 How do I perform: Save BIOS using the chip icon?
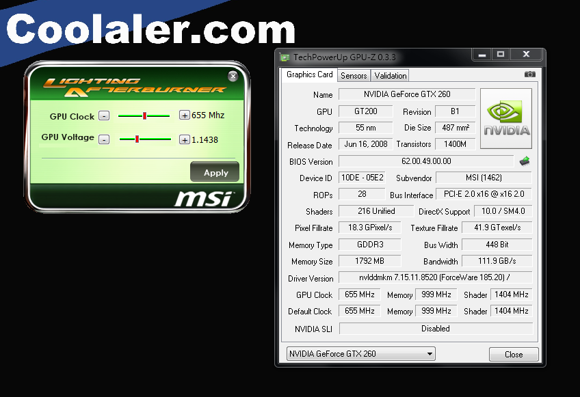(525, 161)
